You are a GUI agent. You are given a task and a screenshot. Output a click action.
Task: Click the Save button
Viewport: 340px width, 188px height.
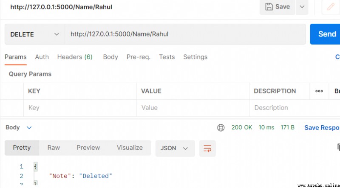278,7
